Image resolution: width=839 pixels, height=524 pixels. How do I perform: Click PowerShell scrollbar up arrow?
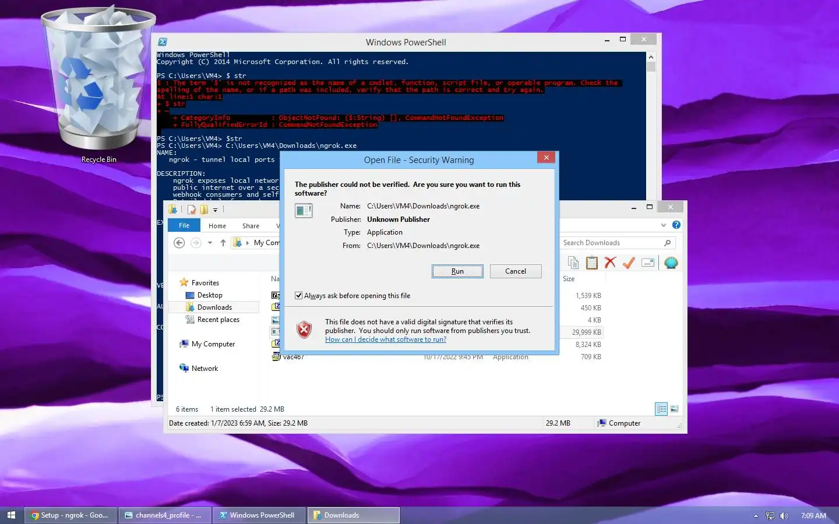pyautogui.click(x=651, y=56)
